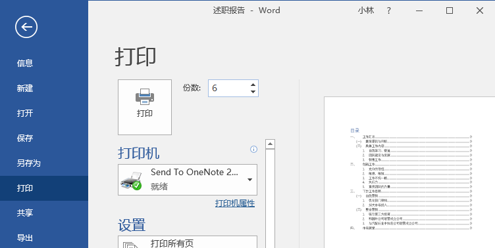The image size is (495, 248).
Task: Click the document print preview page
Action: pyautogui.click(x=409, y=173)
